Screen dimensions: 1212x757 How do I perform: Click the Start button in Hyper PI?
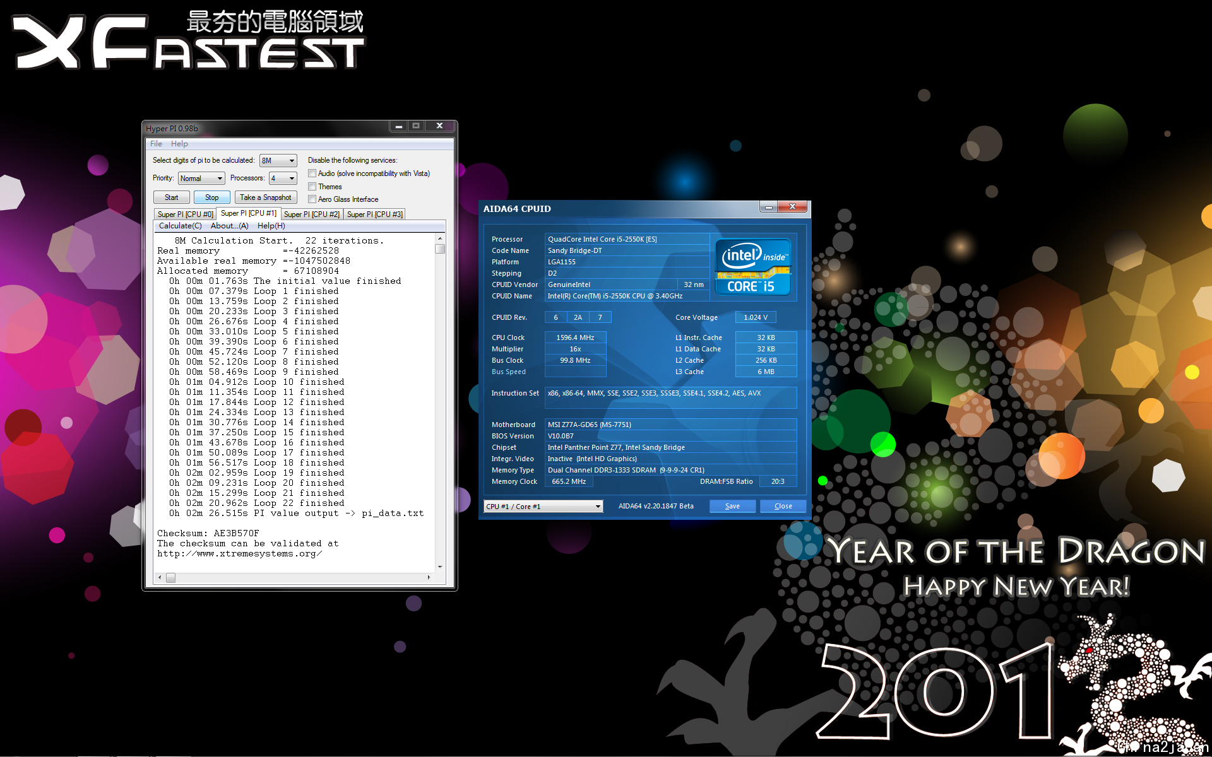point(171,197)
